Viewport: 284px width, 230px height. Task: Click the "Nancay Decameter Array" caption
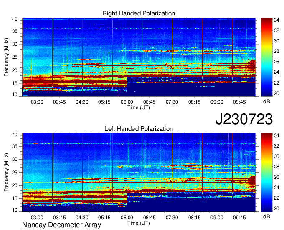tap(61, 225)
